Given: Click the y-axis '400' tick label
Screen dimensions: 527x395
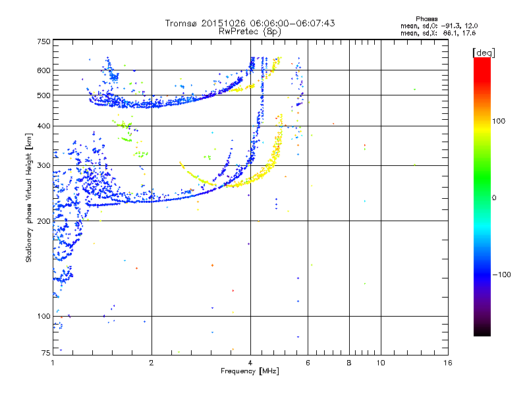Looking at the screenshot, I should 43,126.
